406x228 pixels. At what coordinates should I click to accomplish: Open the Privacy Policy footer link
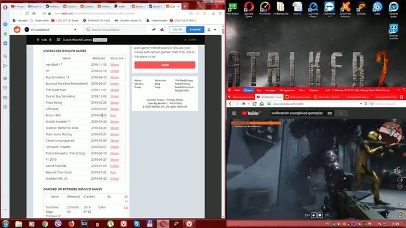175,100
